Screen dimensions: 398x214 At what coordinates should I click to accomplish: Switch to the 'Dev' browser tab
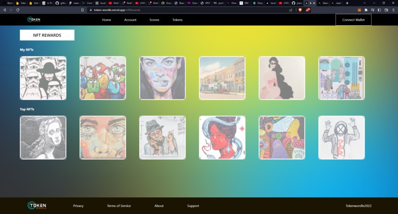(258, 3)
